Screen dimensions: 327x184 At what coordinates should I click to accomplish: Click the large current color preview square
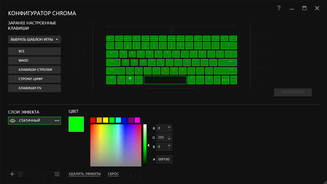click(x=76, y=124)
